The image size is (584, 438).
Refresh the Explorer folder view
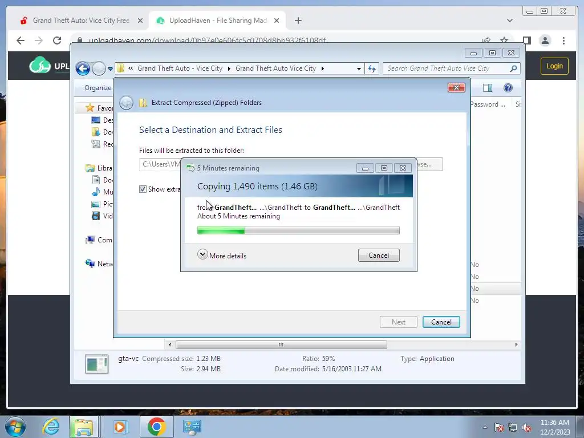click(x=372, y=68)
